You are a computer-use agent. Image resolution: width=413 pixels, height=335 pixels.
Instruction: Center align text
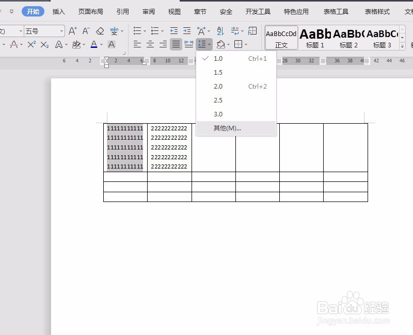pos(150,44)
